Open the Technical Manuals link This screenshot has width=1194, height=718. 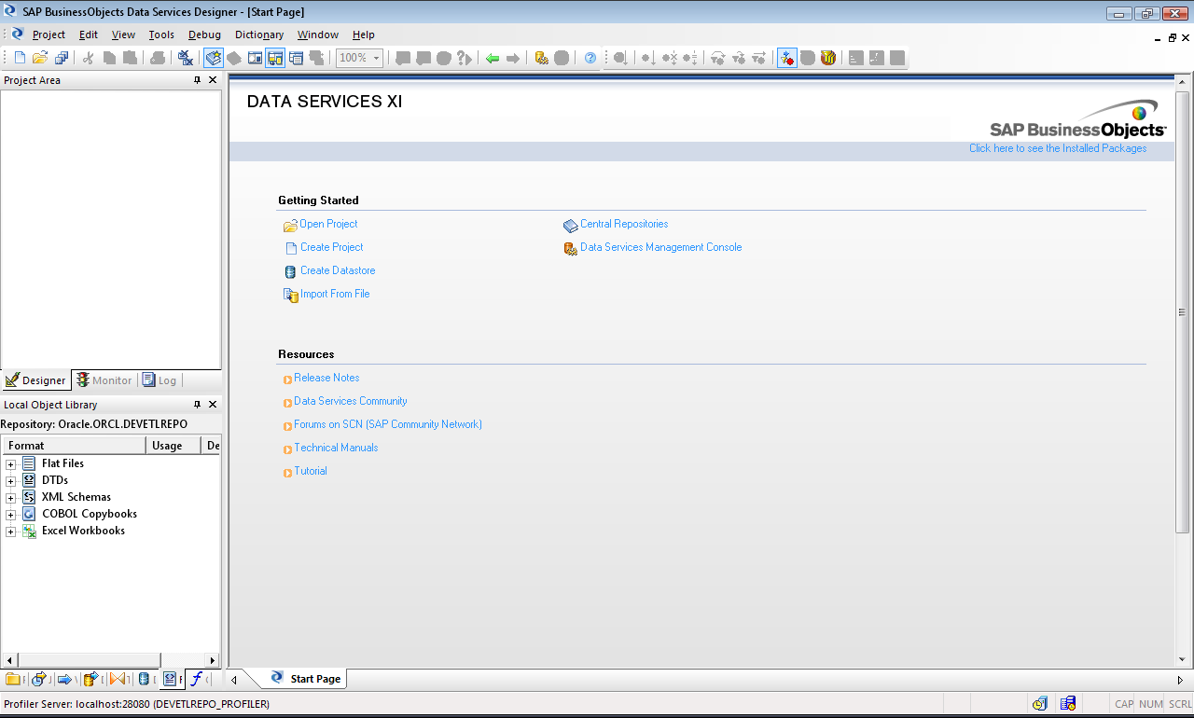[x=336, y=448]
